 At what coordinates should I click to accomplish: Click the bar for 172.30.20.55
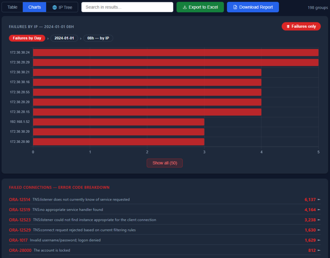point(147,92)
